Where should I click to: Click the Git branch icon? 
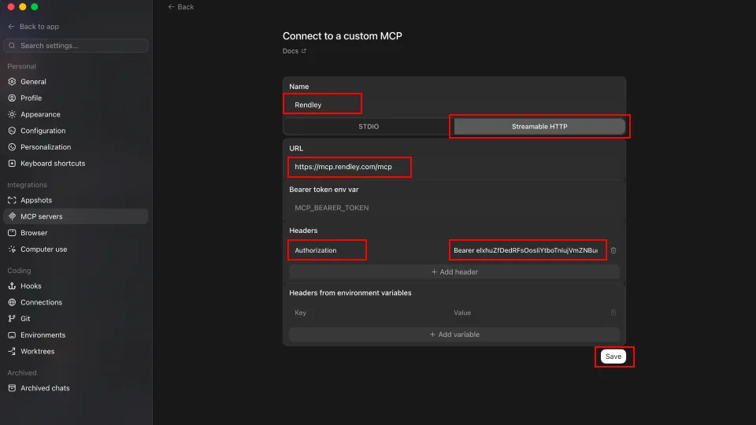click(12, 319)
